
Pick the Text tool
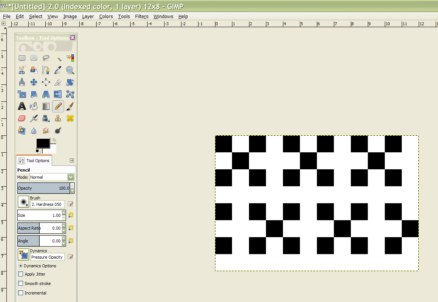[x=22, y=106]
